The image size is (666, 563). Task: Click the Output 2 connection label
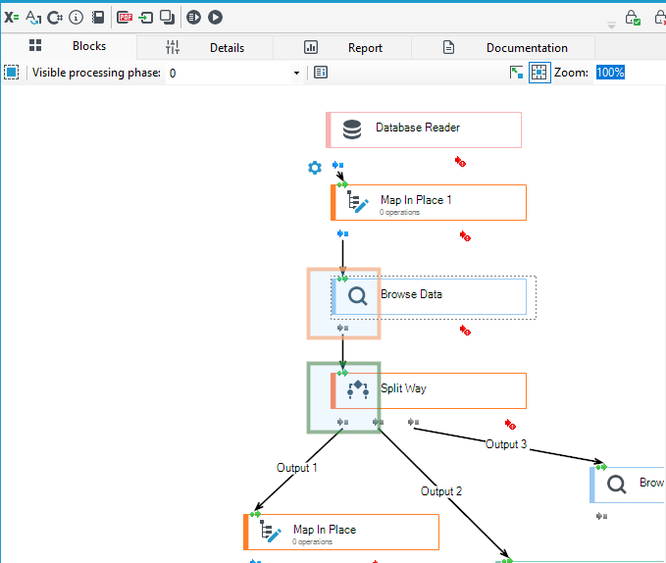click(440, 491)
